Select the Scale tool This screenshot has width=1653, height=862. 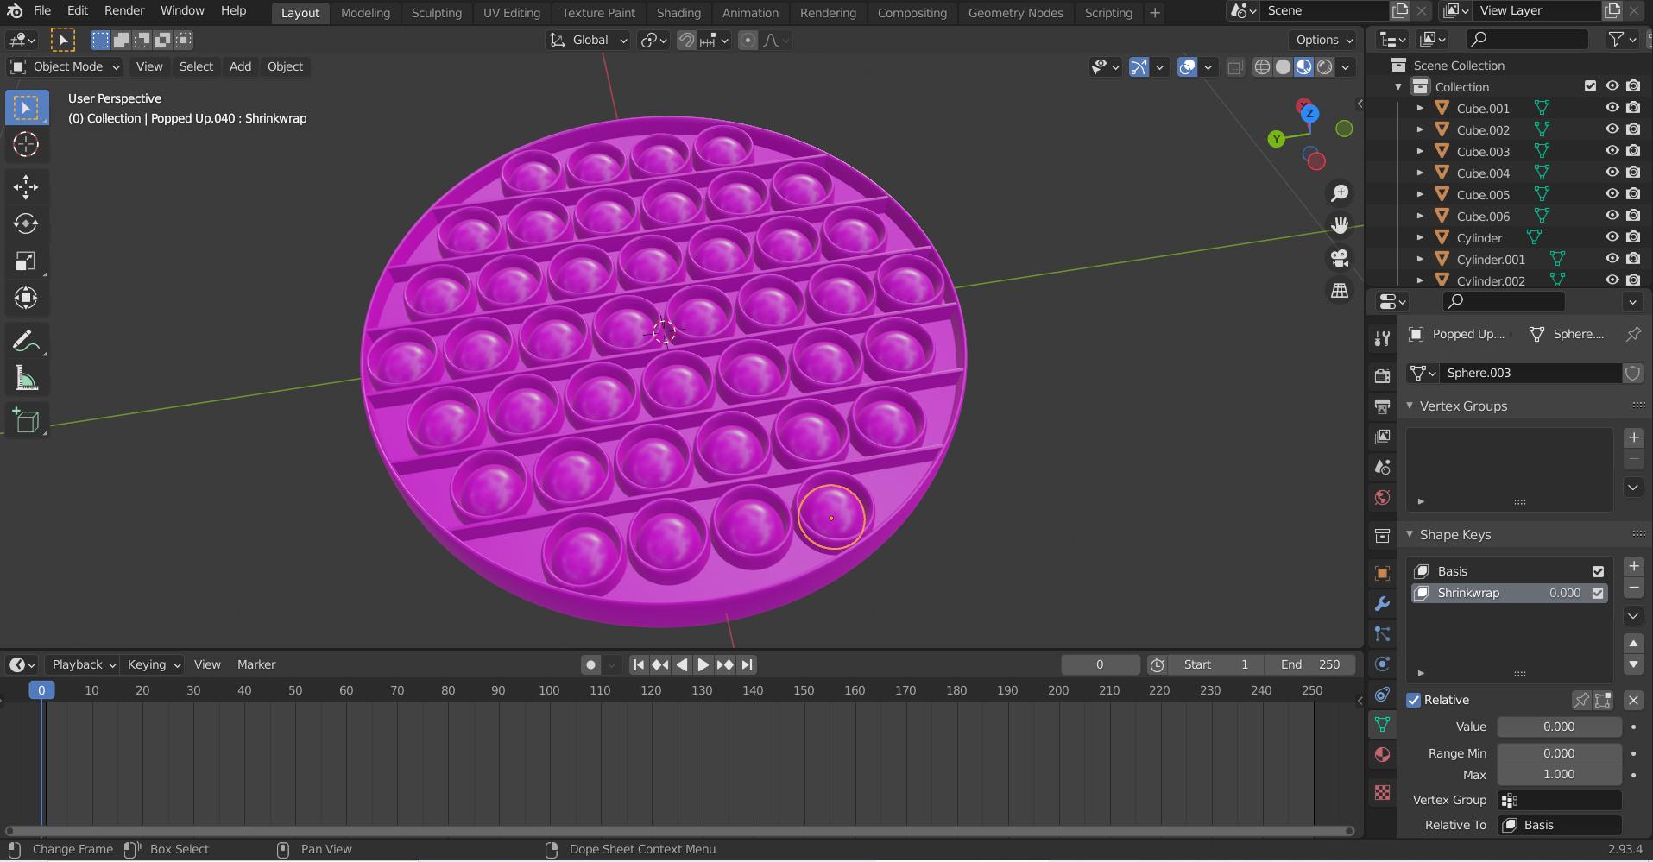[26, 261]
